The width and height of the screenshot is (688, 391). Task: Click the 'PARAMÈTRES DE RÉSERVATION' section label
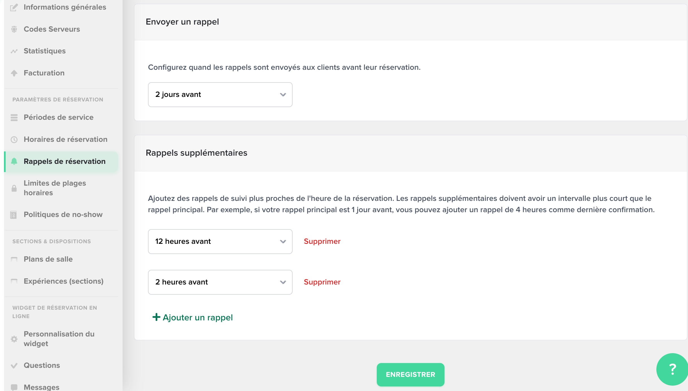point(58,100)
